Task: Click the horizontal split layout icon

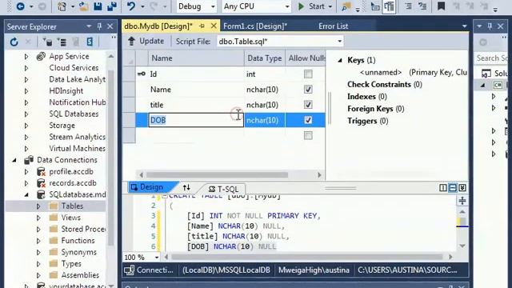Action: pos(453,188)
